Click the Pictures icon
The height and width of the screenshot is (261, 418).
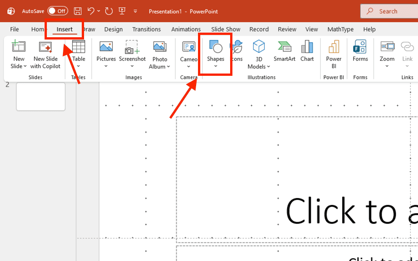click(106, 46)
